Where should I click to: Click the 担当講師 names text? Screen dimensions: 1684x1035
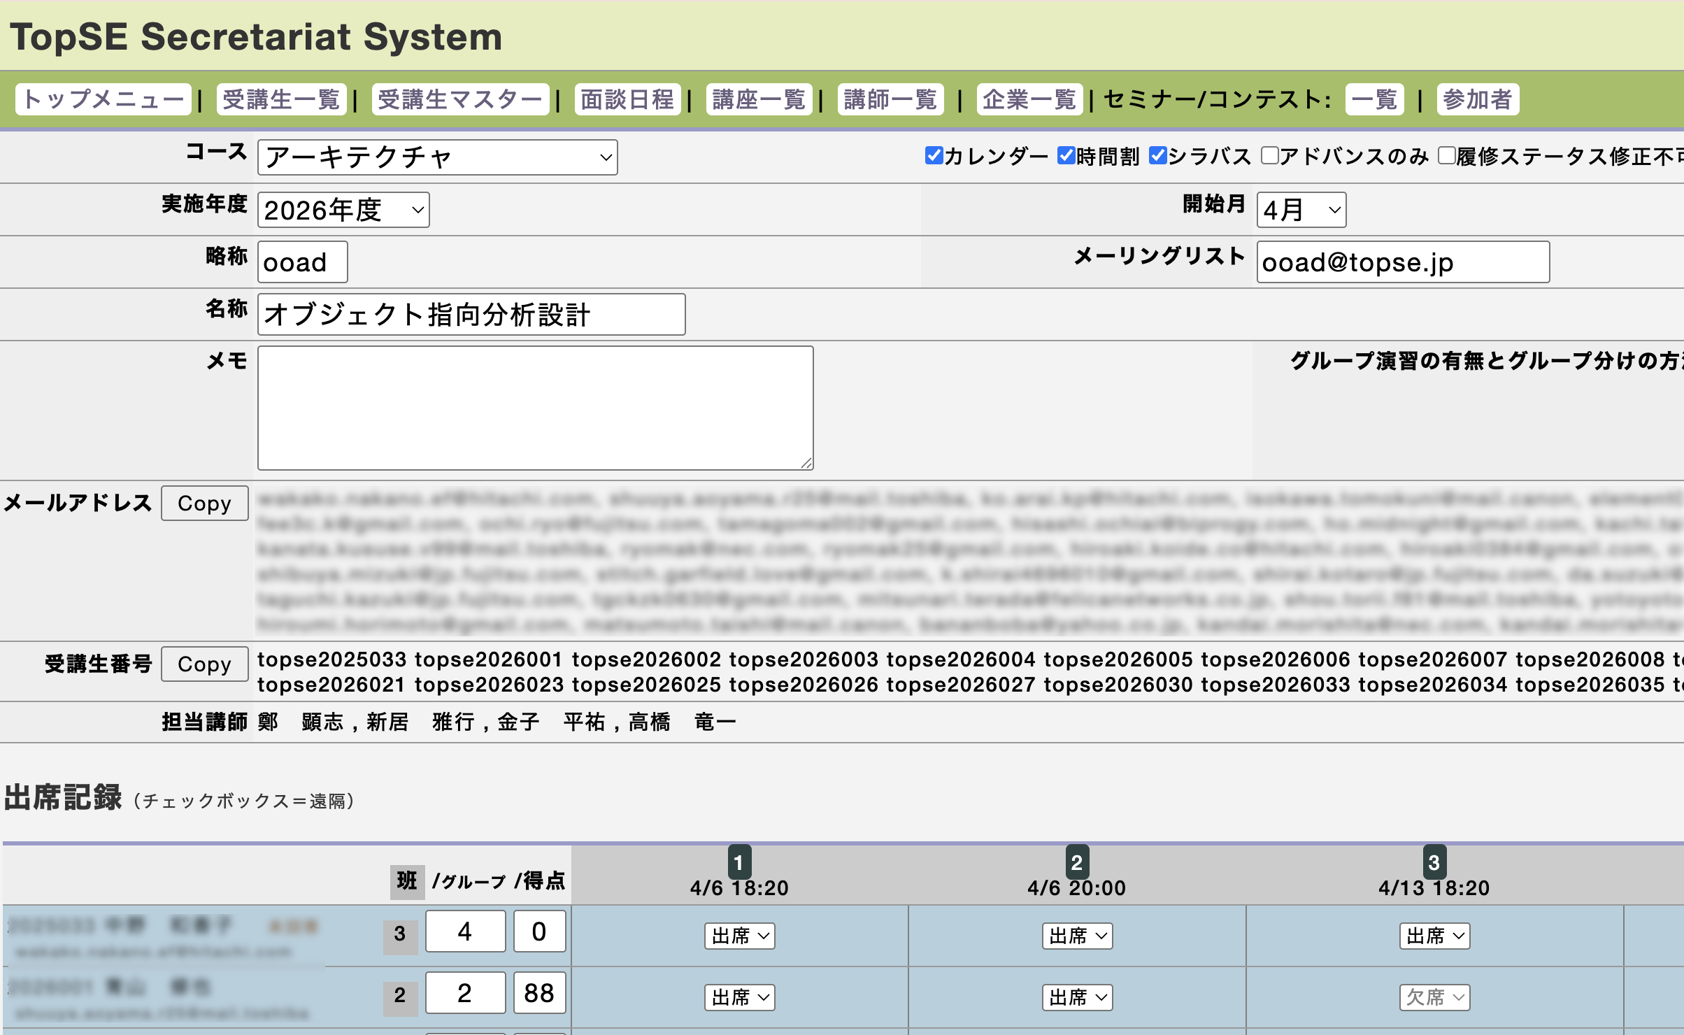coord(497,722)
